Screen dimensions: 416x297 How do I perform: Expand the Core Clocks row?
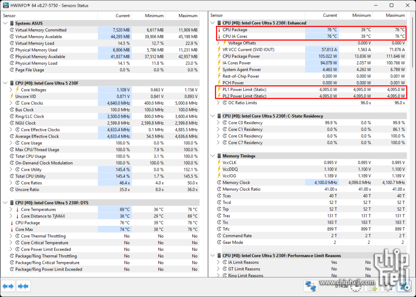point(11,103)
